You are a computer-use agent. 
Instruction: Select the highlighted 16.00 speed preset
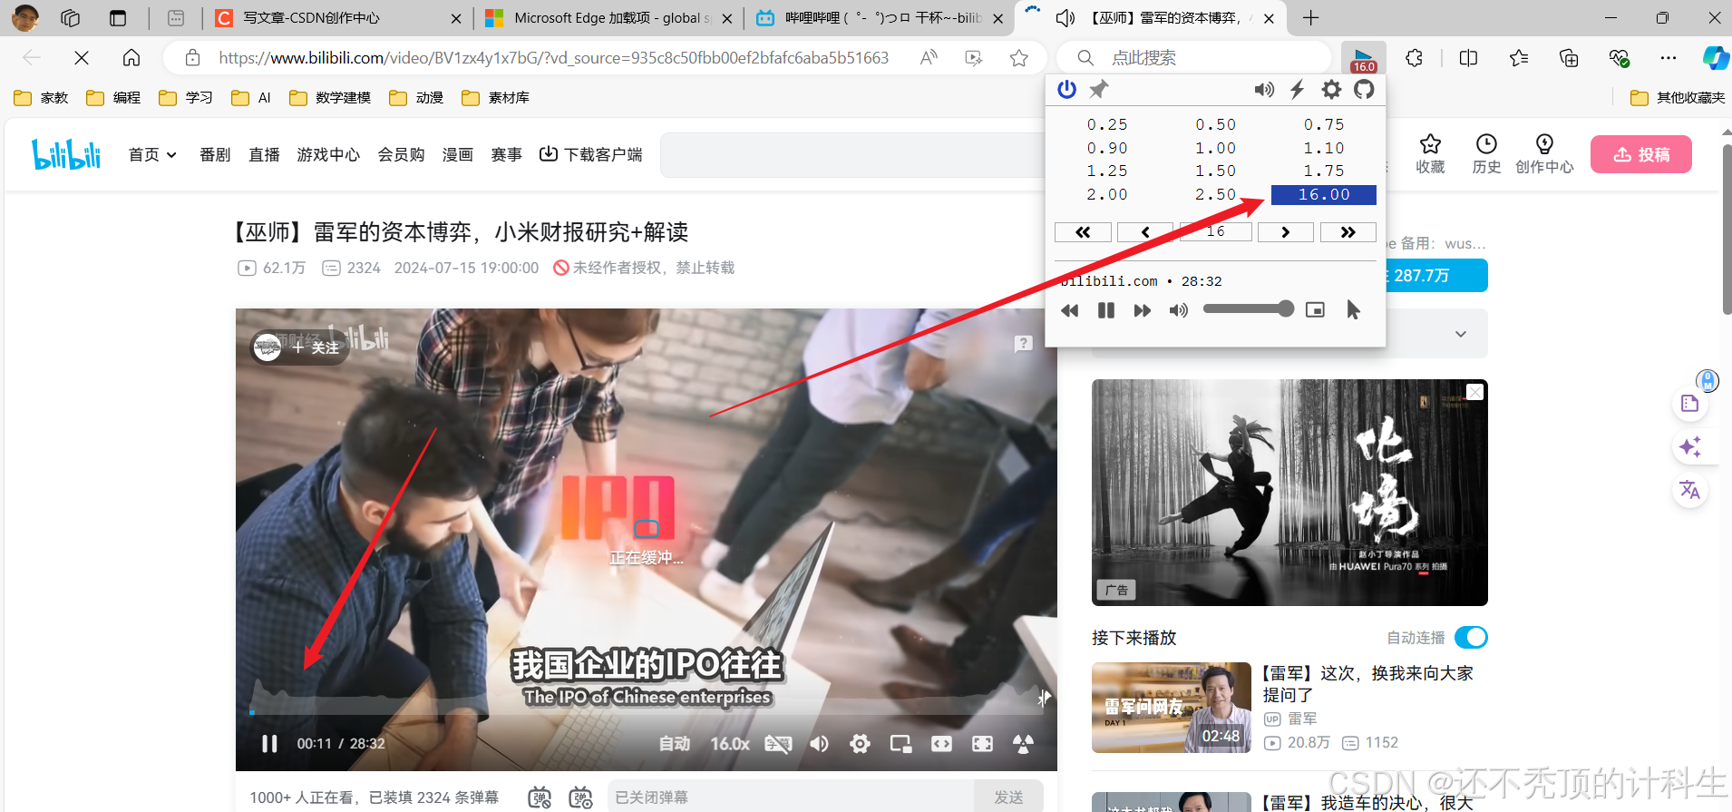pyautogui.click(x=1324, y=194)
